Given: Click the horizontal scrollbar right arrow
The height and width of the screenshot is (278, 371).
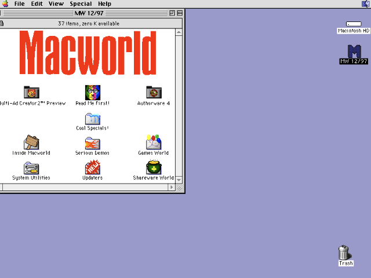Looking at the screenshot, I should click(172, 188).
